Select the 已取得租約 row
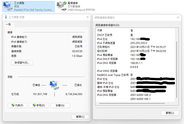The image size is (184, 124). click(135, 47)
